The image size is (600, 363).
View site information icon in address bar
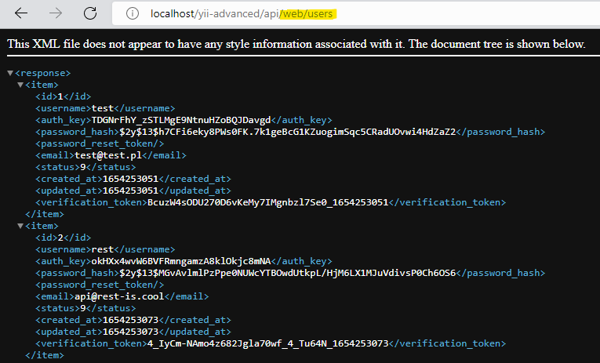click(x=133, y=14)
